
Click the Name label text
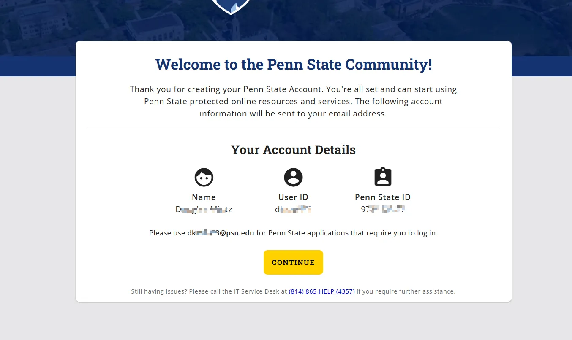pos(204,197)
